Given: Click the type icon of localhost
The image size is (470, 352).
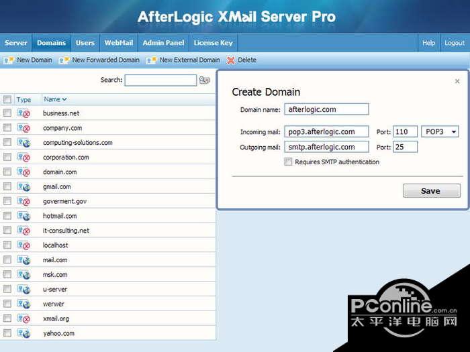Looking at the screenshot, I should pyautogui.click(x=23, y=245).
